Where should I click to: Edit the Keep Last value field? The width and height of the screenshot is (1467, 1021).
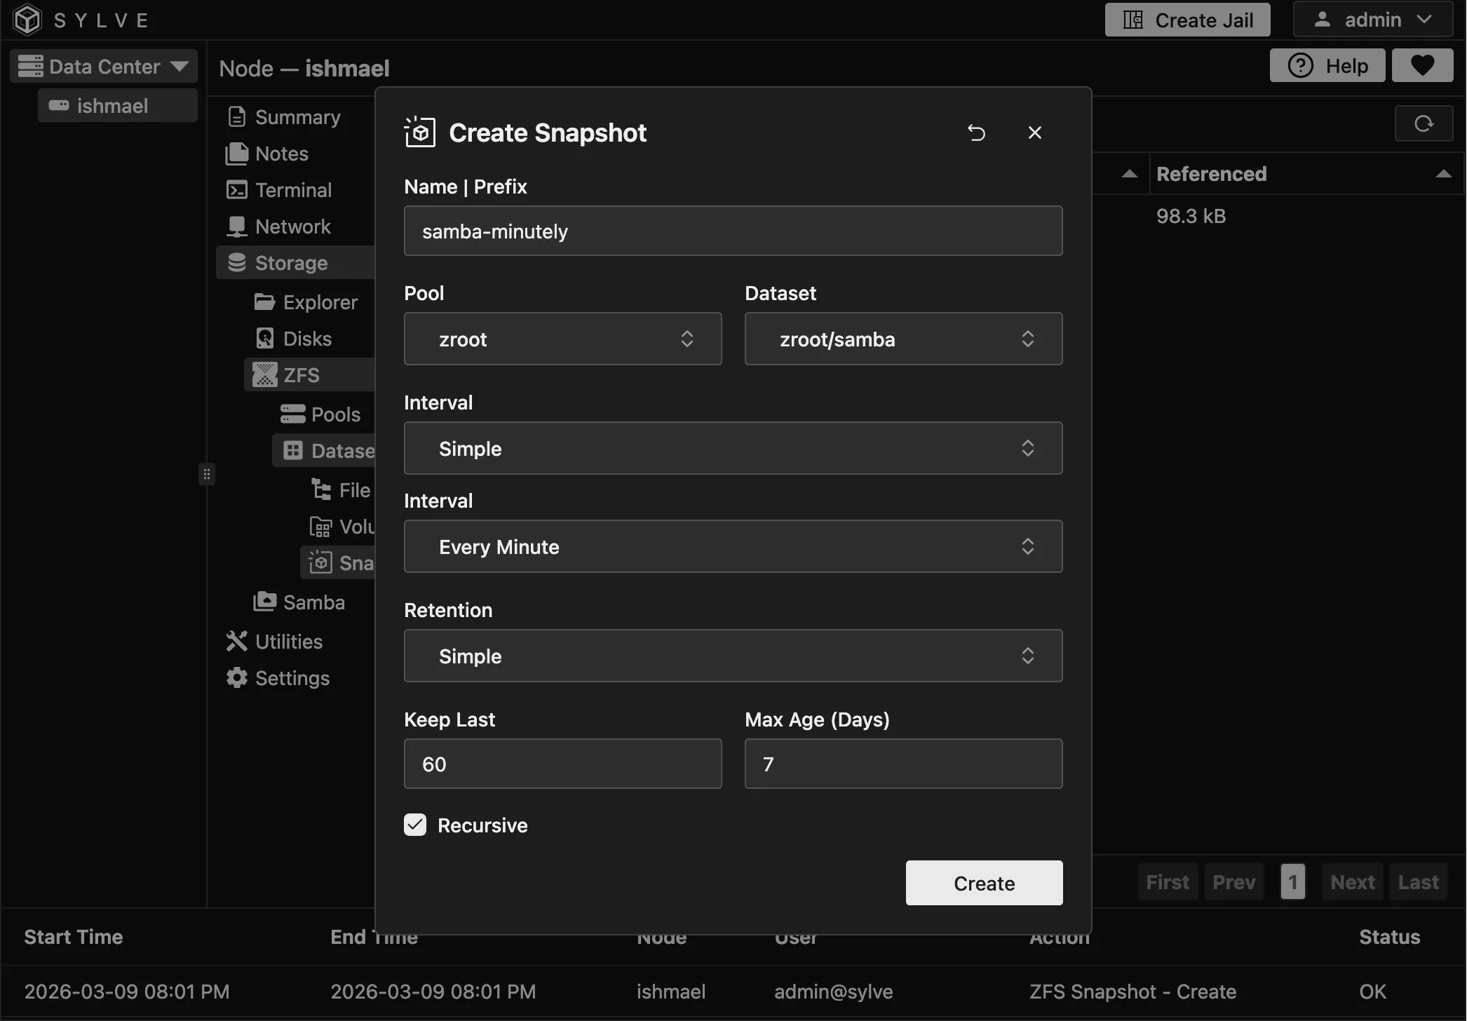pyautogui.click(x=562, y=764)
